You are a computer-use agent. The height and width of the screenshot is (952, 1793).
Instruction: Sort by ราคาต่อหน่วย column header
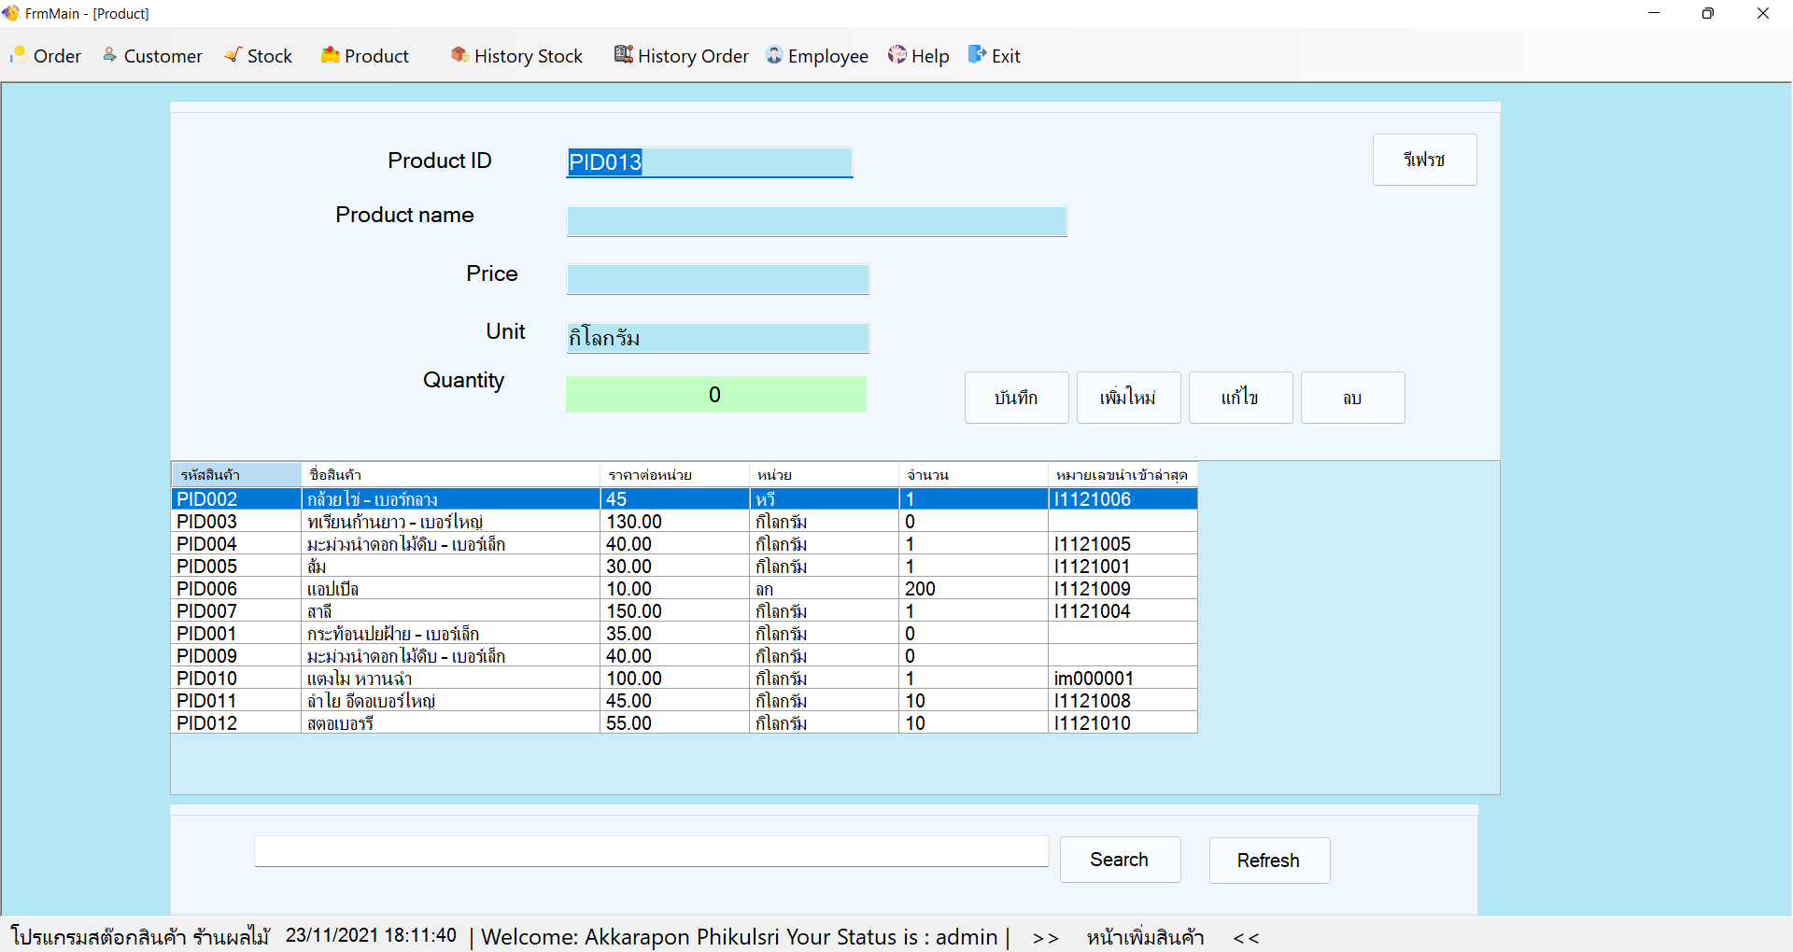point(674,474)
